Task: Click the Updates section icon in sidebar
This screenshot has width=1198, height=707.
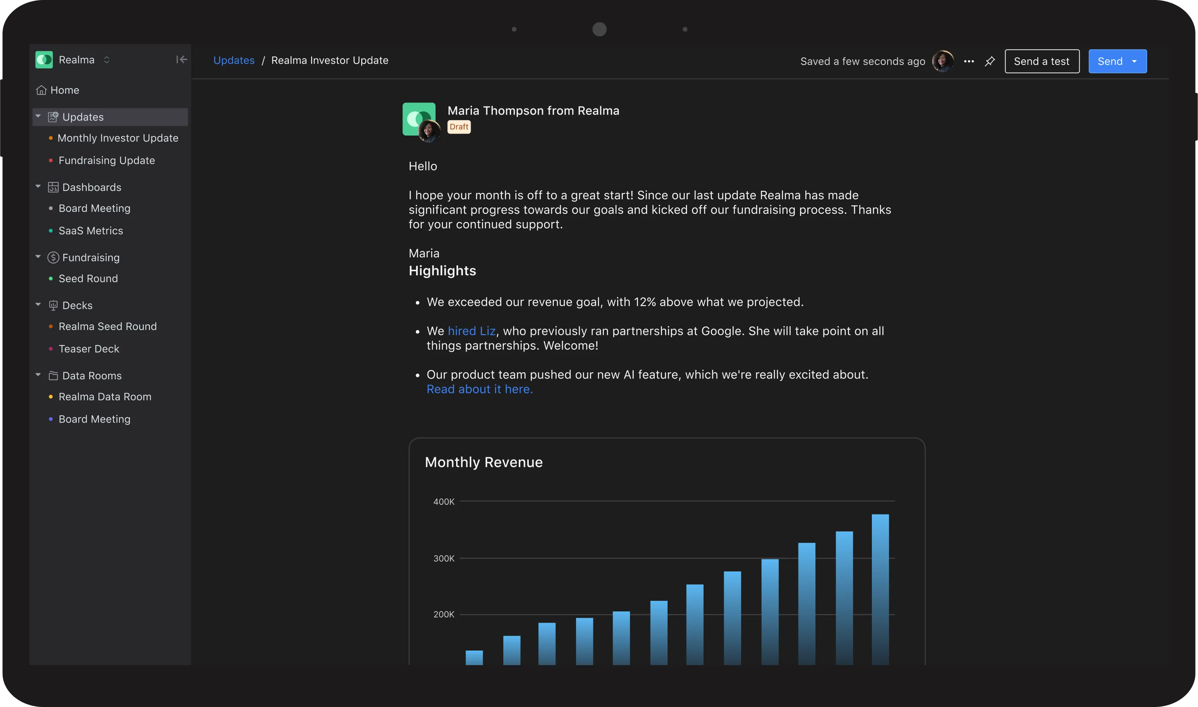Action: [53, 117]
